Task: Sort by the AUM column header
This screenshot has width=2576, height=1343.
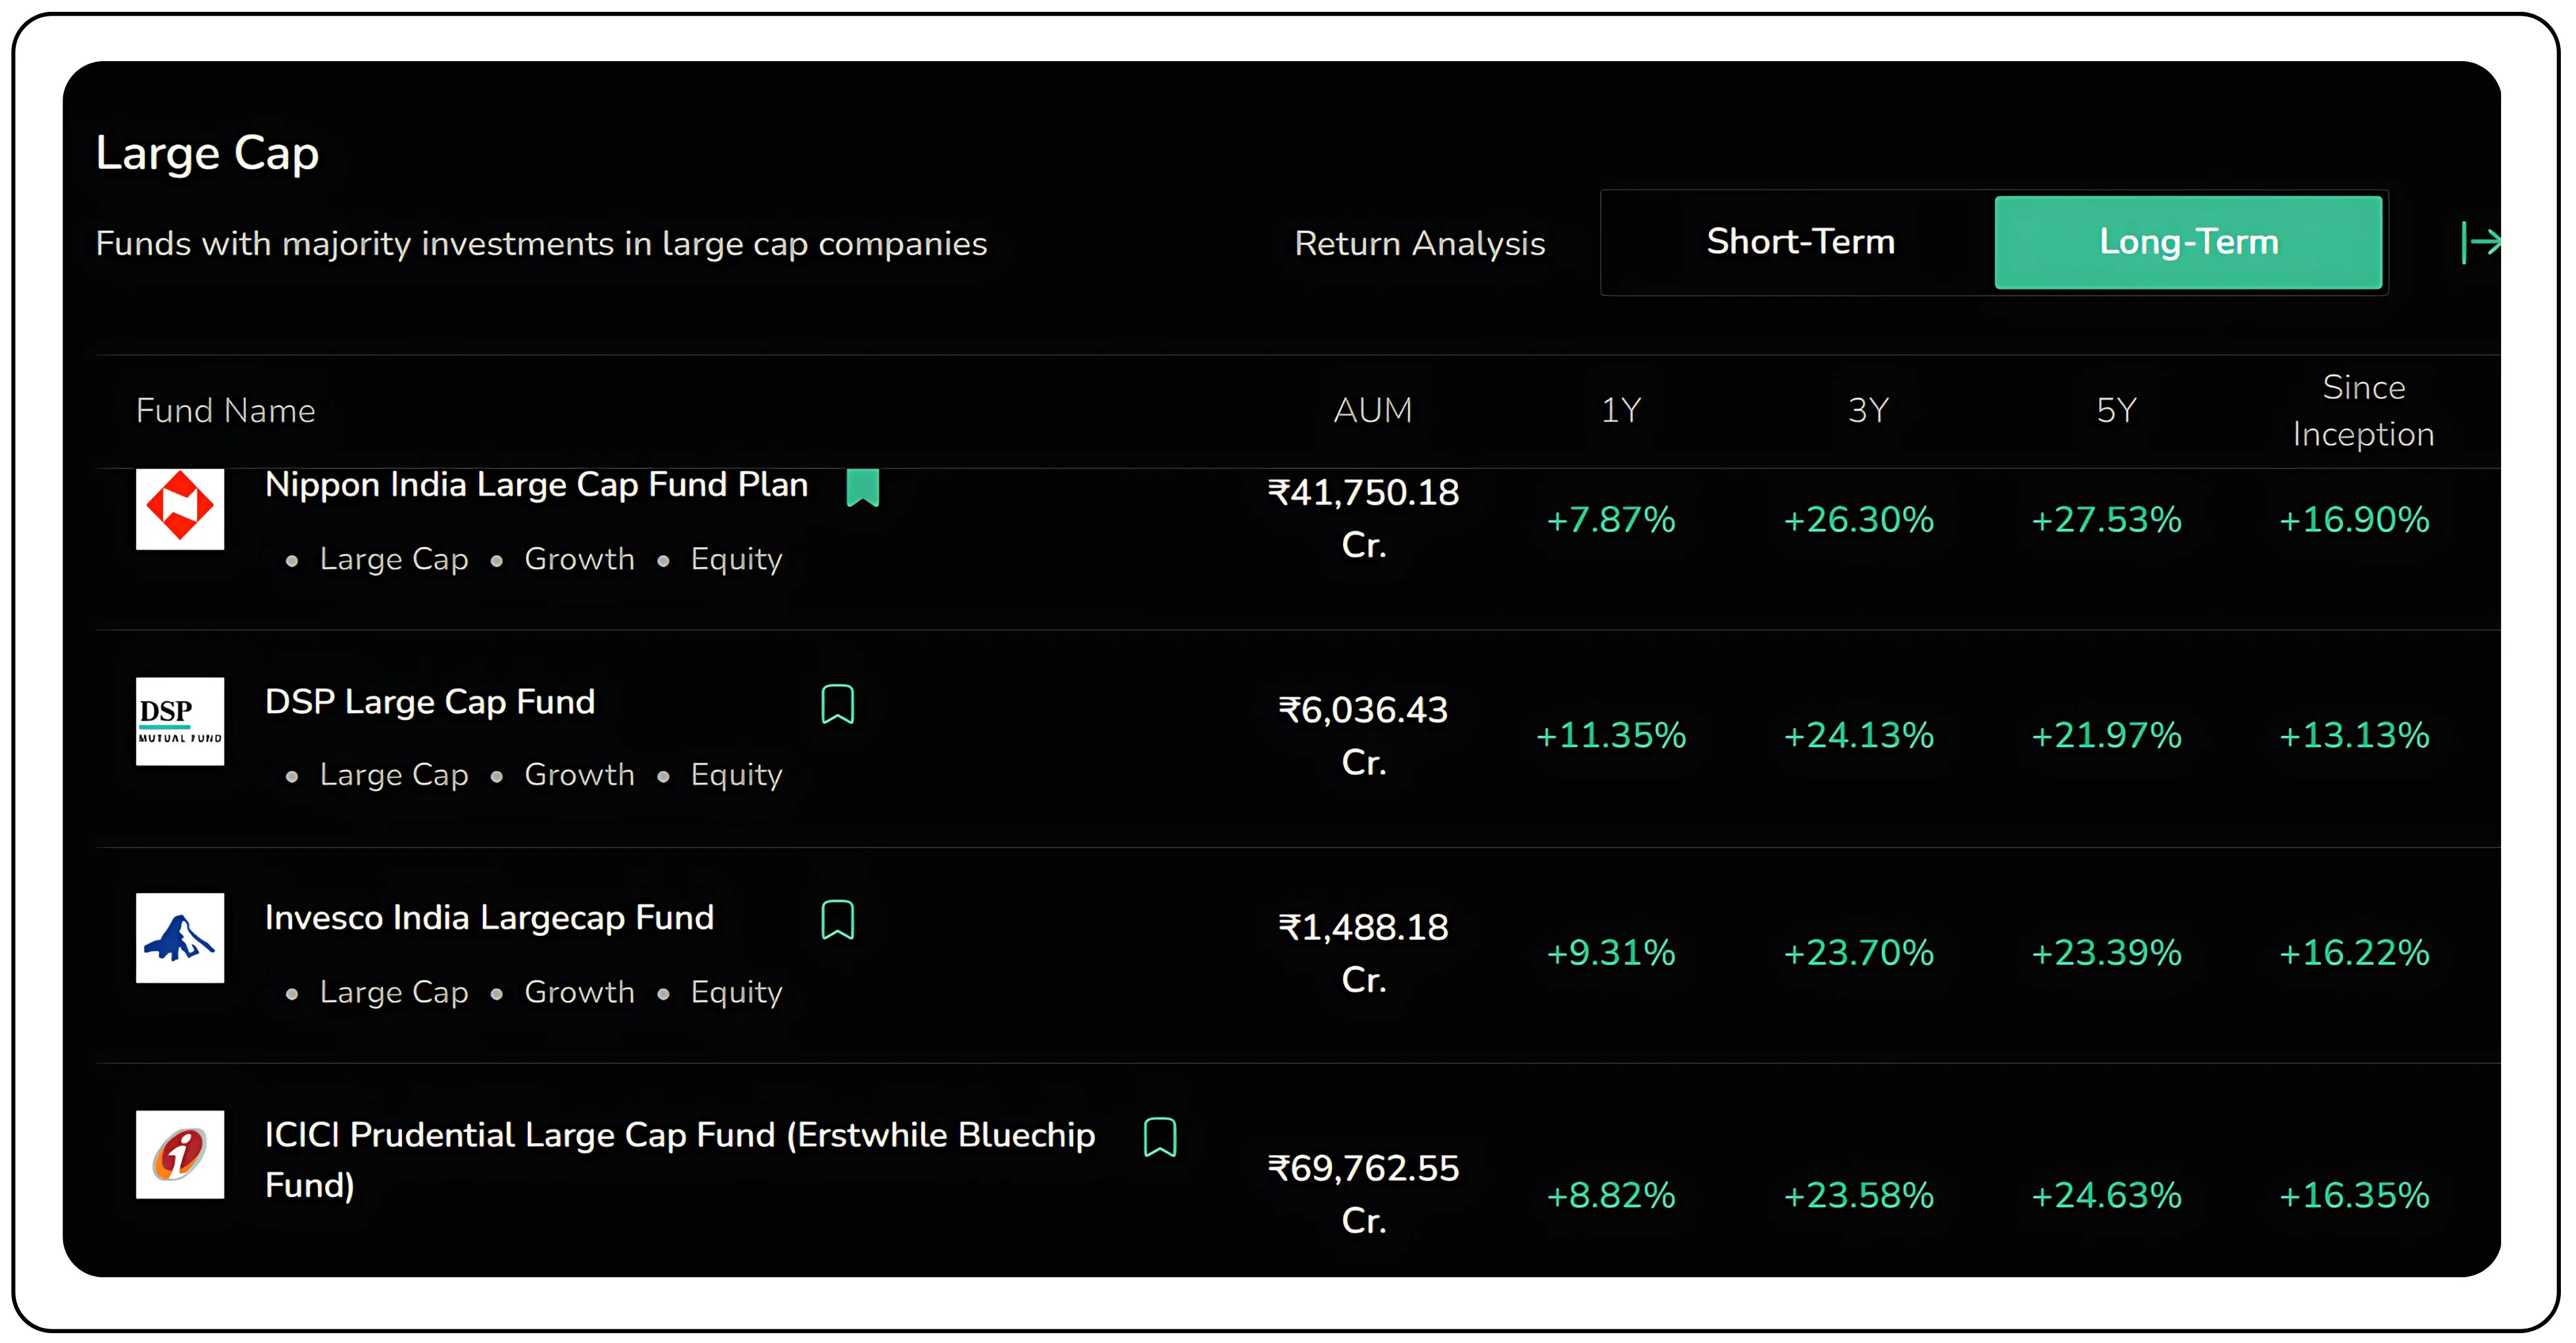Action: tap(1372, 410)
